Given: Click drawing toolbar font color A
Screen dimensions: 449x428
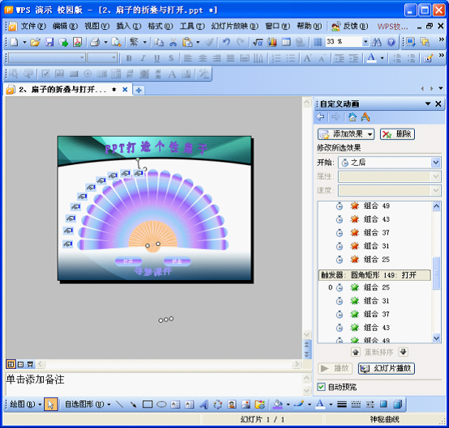Looking at the screenshot, I should 320,405.
